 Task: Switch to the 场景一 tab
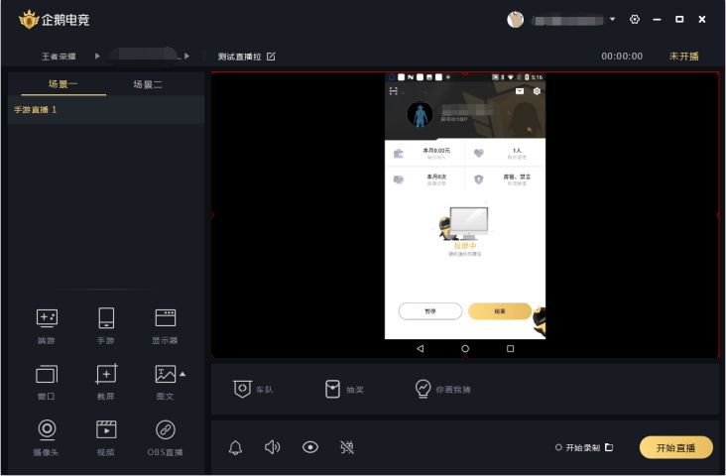pyautogui.click(x=62, y=84)
